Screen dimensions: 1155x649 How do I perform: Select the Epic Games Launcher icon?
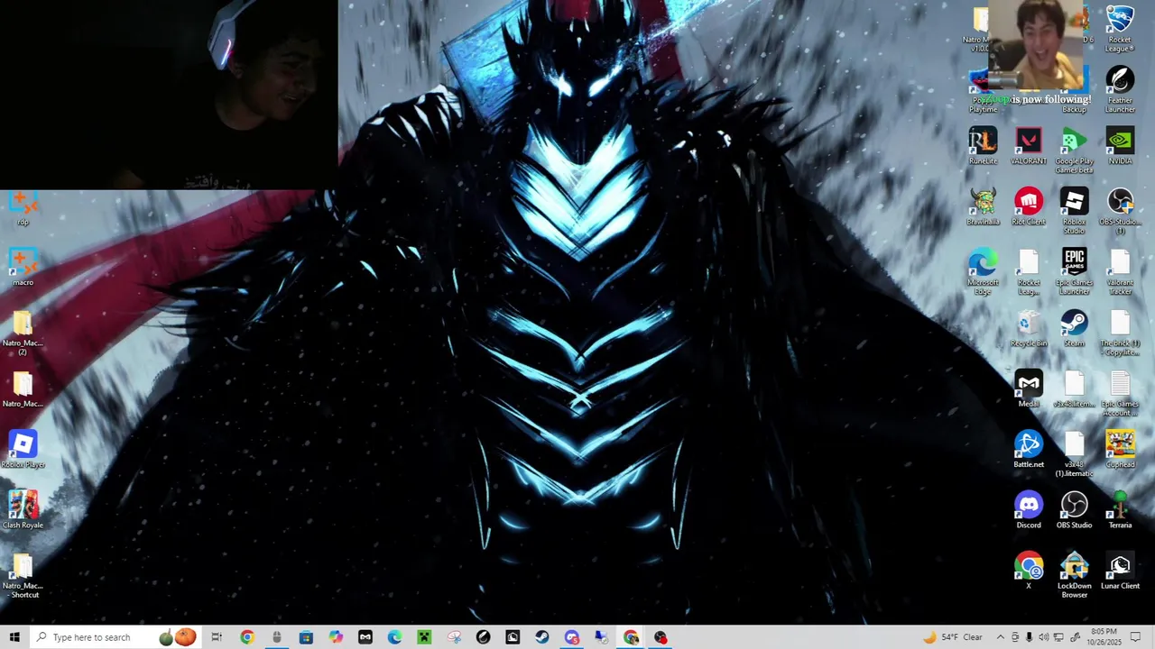pos(1074,270)
